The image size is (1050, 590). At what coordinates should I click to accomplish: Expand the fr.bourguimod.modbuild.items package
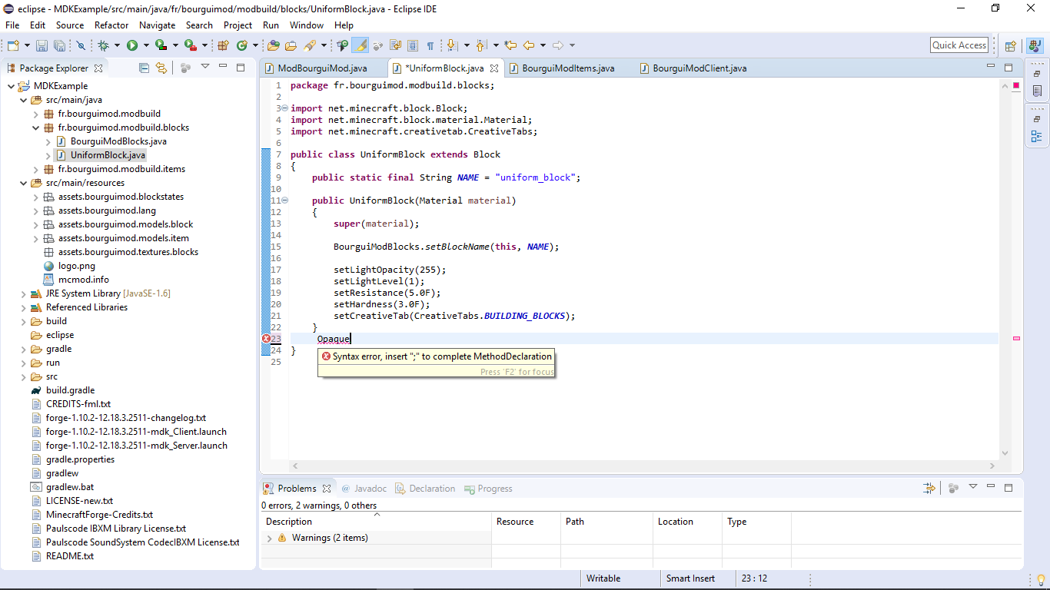click(36, 169)
